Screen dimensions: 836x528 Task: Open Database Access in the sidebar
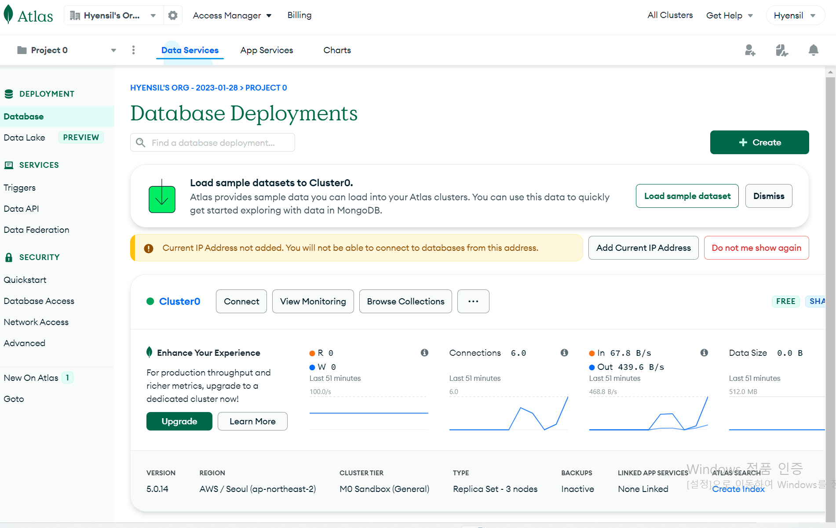tap(39, 301)
